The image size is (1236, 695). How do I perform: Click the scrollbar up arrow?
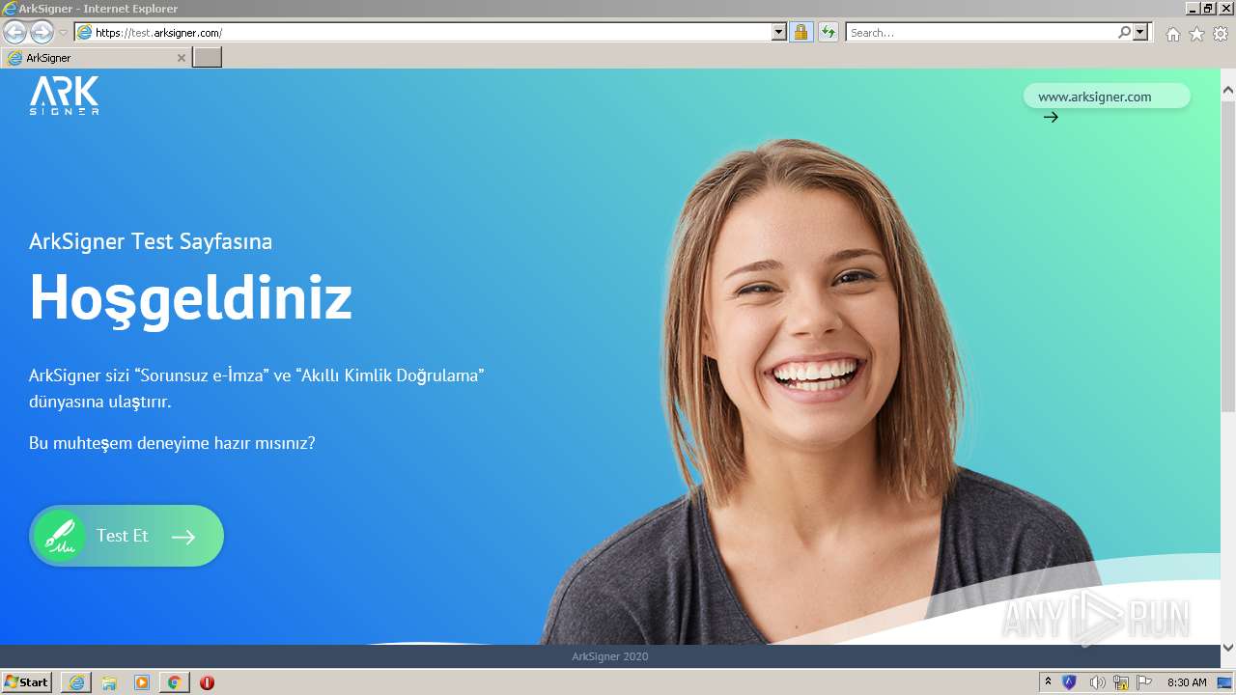(x=1228, y=91)
